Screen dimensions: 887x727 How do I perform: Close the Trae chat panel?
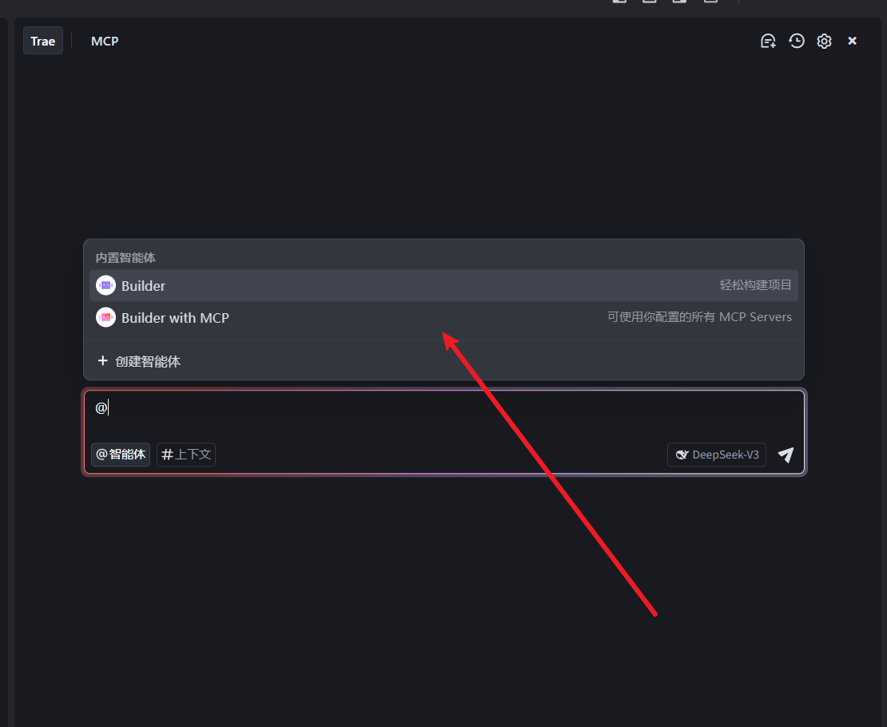pos(852,41)
